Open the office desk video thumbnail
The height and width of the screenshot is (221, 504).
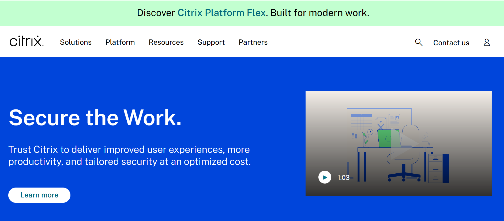(398, 144)
